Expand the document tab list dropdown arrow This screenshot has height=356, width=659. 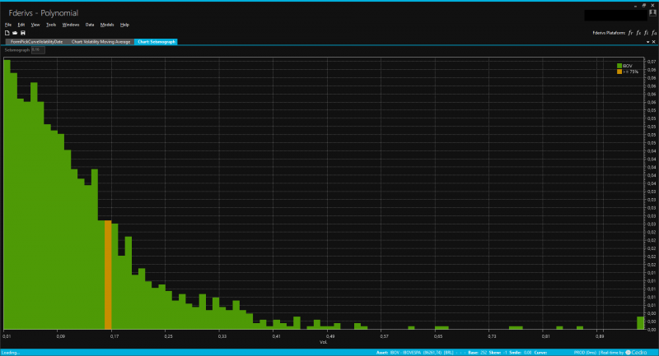coord(647,41)
